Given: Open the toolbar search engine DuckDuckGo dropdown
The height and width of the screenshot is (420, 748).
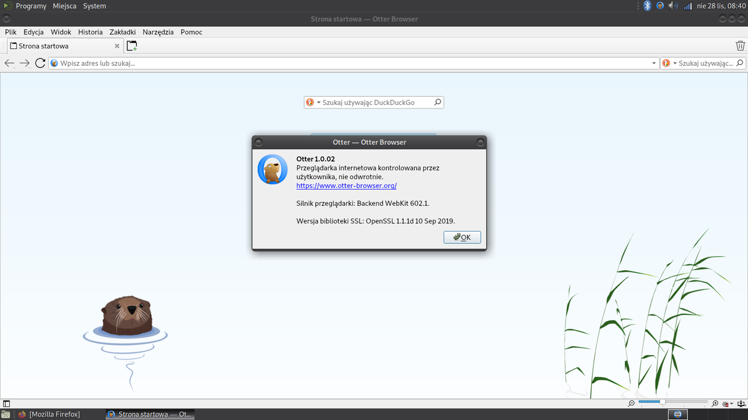Looking at the screenshot, I should pos(669,63).
